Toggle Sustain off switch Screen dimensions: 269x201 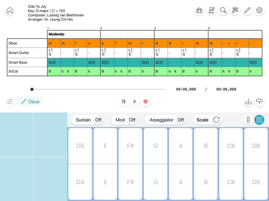pos(98,120)
